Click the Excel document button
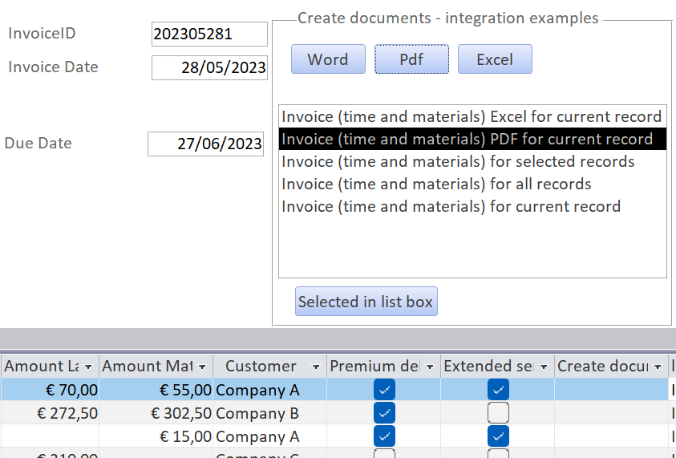Screen dimensions: 676x458 [x=495, y=59]
